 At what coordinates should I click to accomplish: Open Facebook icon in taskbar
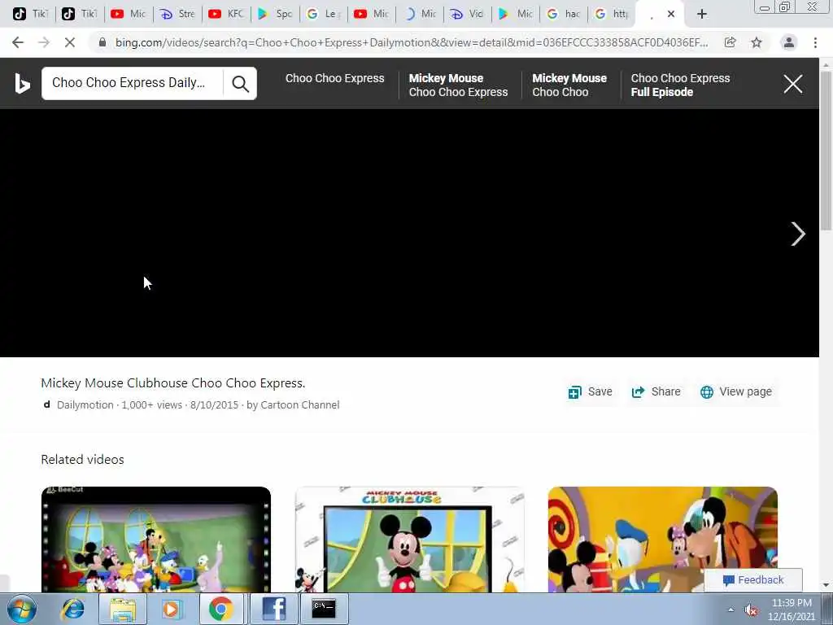pos(273,609)
